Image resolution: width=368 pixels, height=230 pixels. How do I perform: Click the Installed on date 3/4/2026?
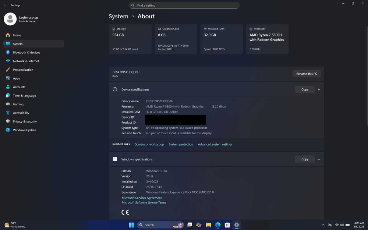coord(152,182)
